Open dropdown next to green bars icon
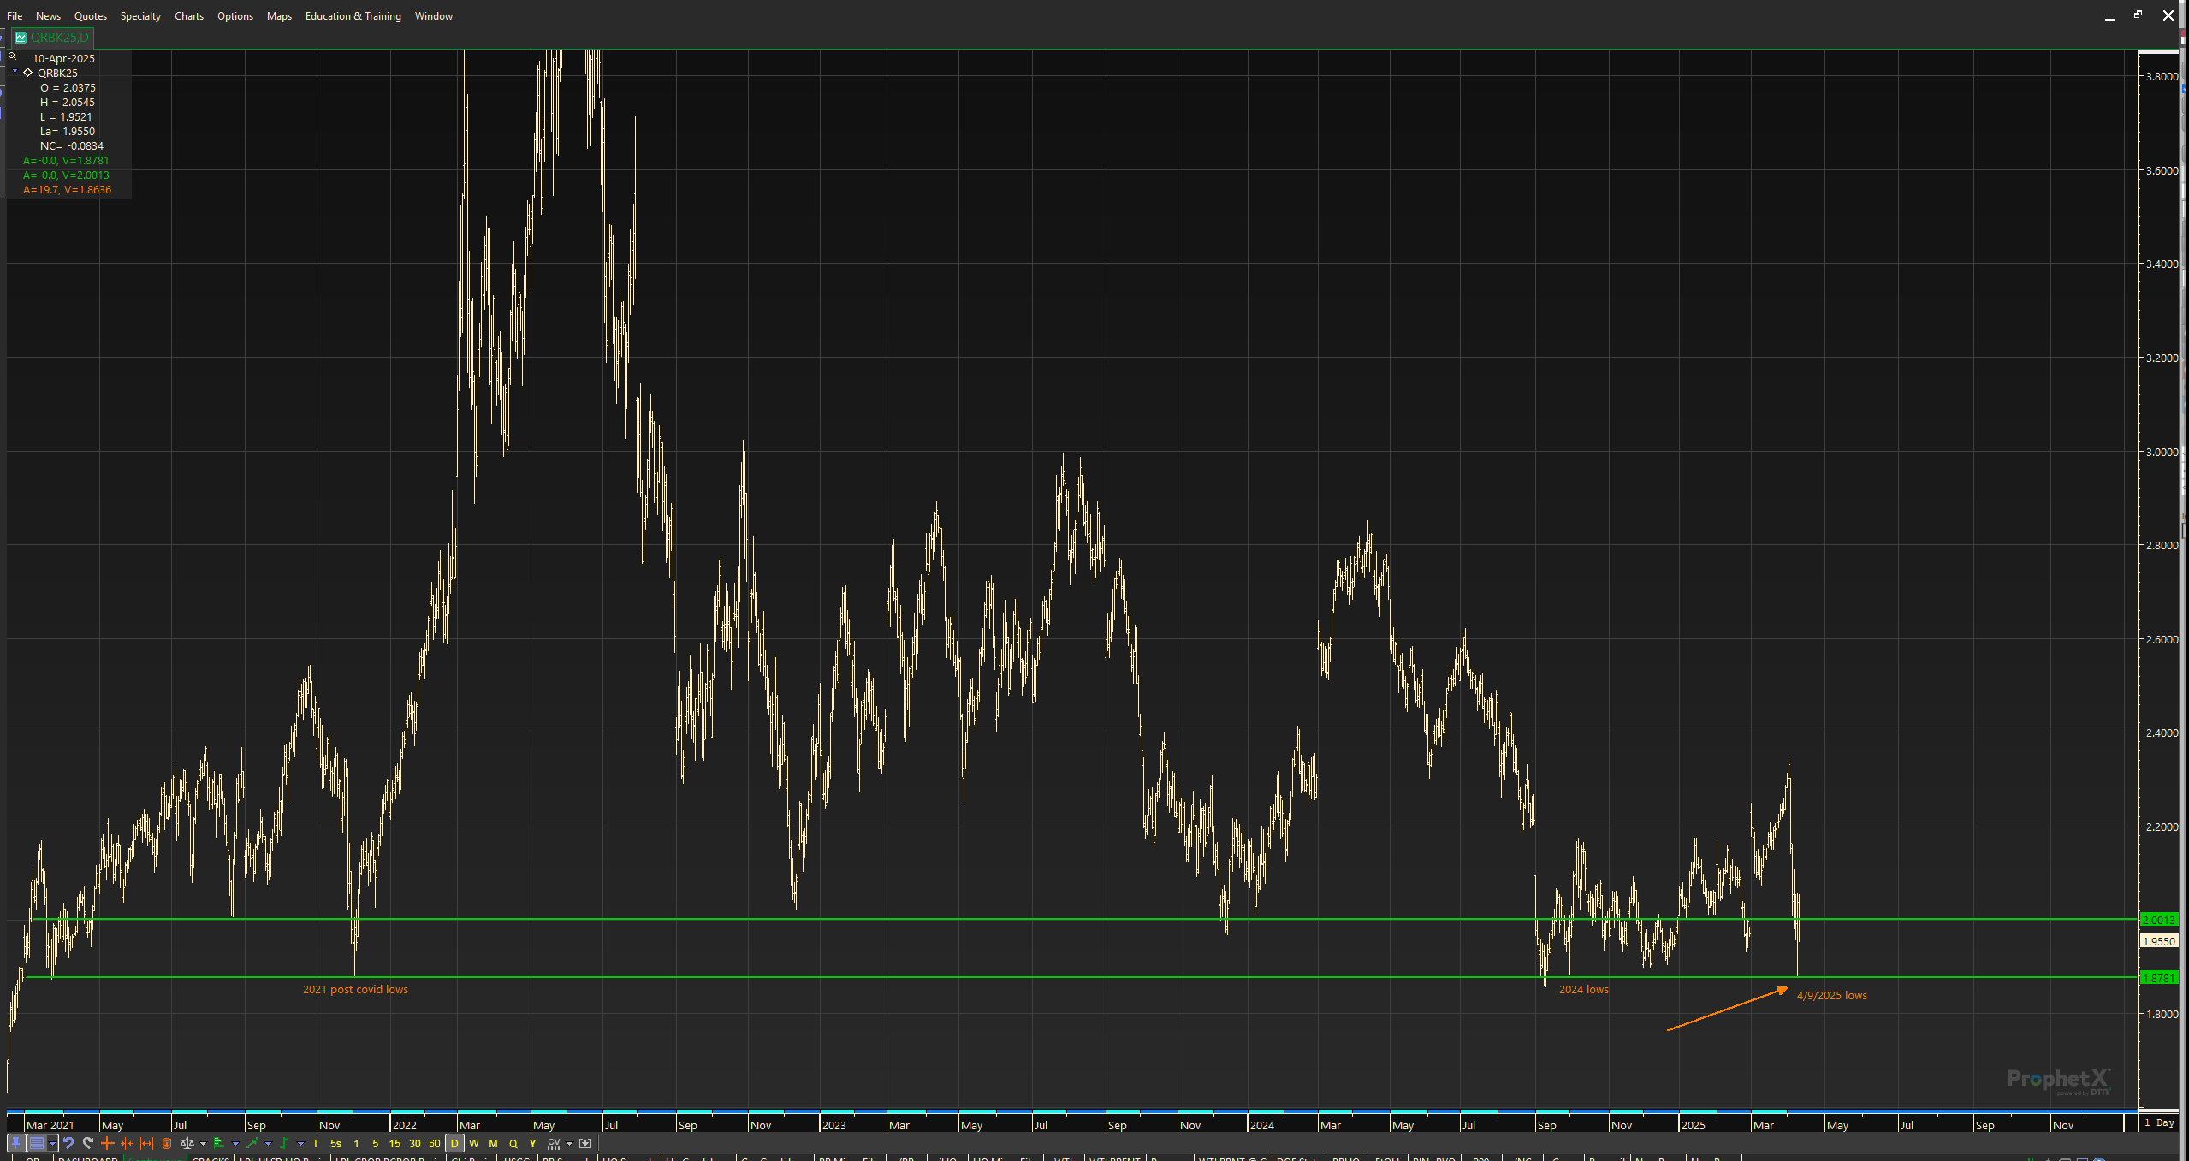This screenshot has width=2189, height=1161. [x=235, y=1144]
